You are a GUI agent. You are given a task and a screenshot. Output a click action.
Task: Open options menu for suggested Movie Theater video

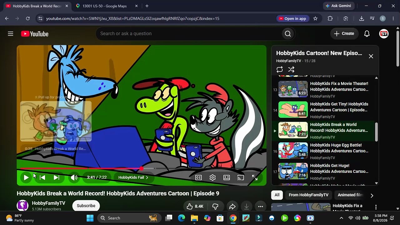376,207
